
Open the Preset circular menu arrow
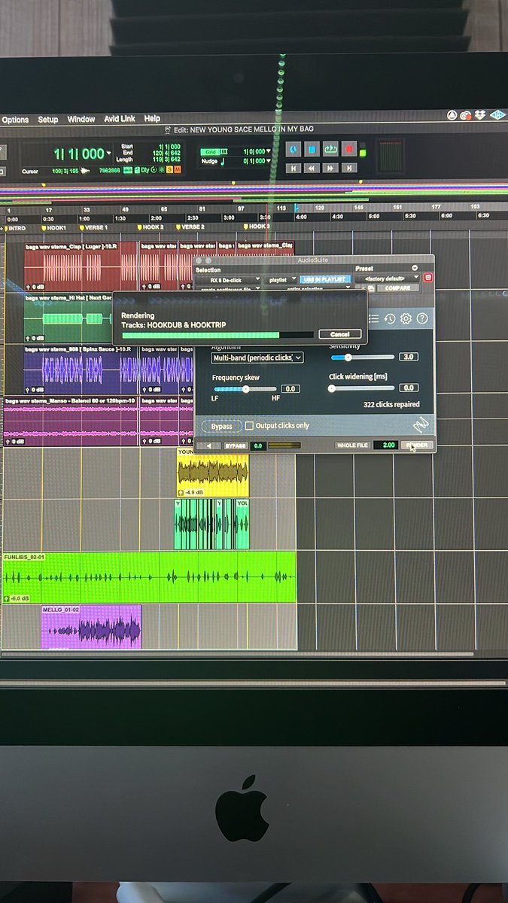click(415, 268)
